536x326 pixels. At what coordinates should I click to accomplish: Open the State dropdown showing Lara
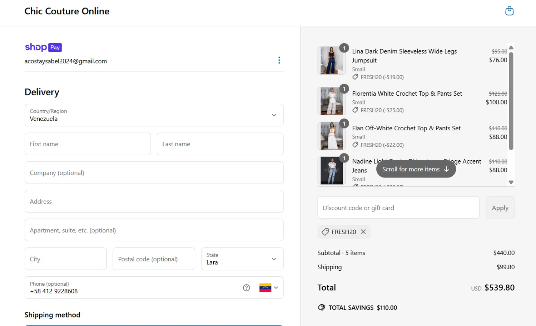pos(242,259)
